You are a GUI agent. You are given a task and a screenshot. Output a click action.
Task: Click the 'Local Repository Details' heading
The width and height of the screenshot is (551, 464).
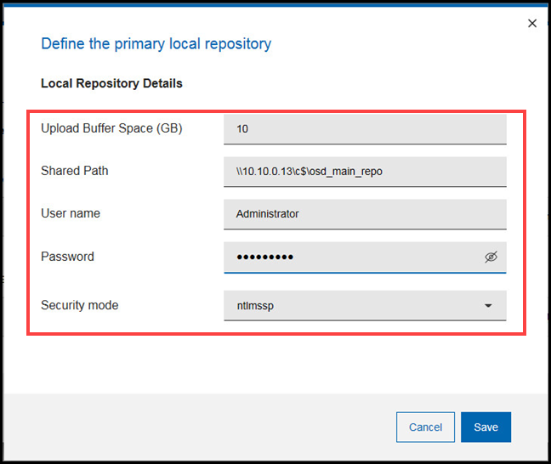(x=111, y=83)
